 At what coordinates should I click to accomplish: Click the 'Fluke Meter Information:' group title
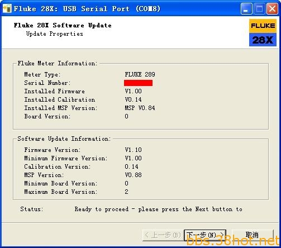tap(58, 64)
